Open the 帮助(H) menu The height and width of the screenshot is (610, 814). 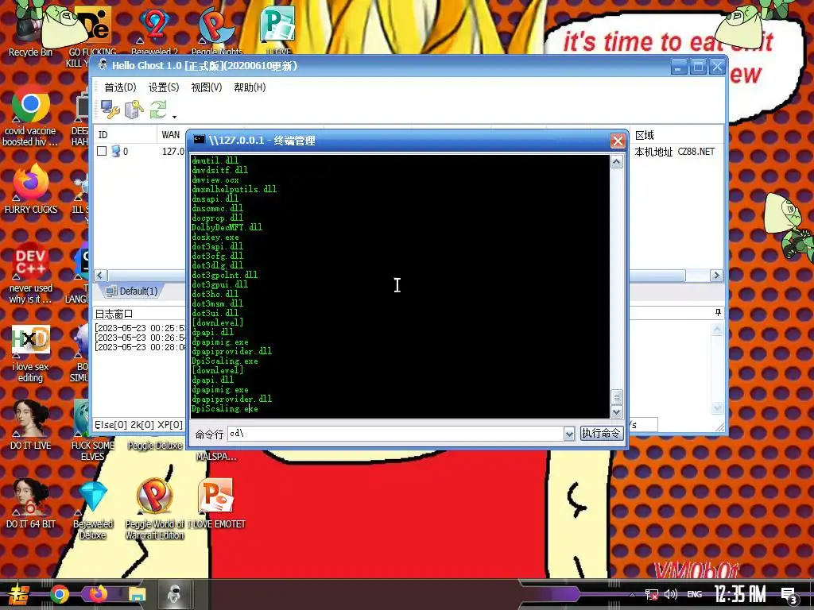point(250,87)
